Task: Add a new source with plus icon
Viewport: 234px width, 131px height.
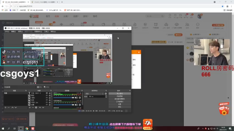Action: coord(30,107)
